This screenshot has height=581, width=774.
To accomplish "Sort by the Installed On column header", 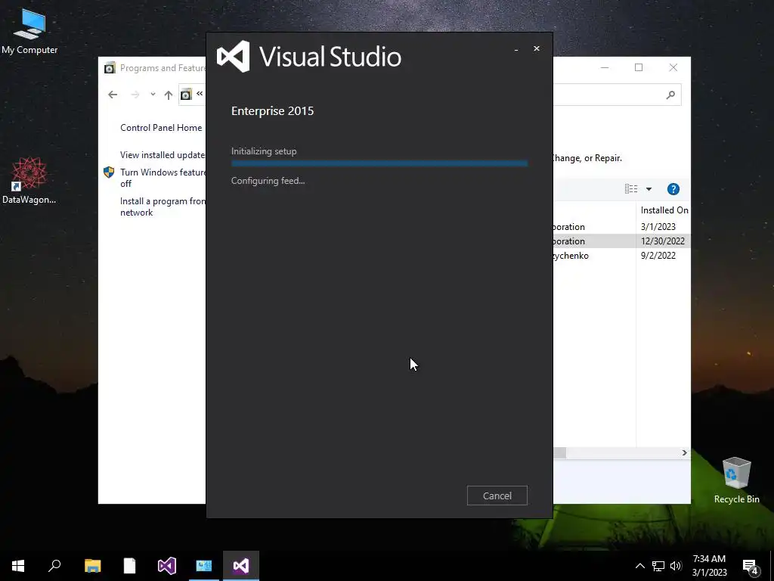I will click(x=664, y=210).
